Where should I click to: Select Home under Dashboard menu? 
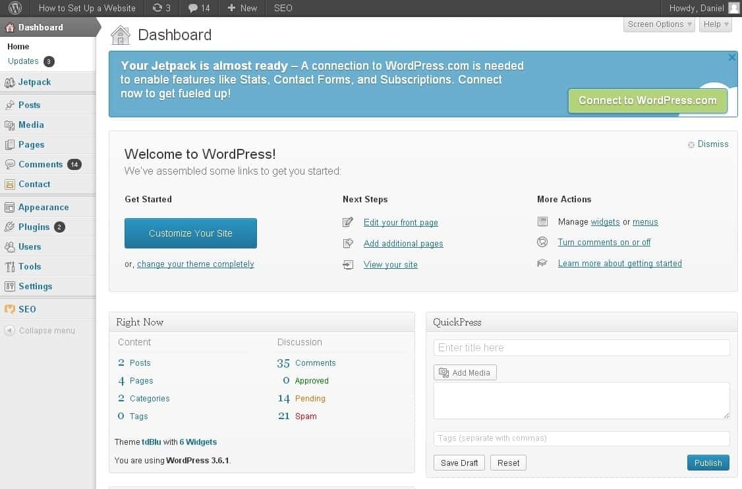18,46
